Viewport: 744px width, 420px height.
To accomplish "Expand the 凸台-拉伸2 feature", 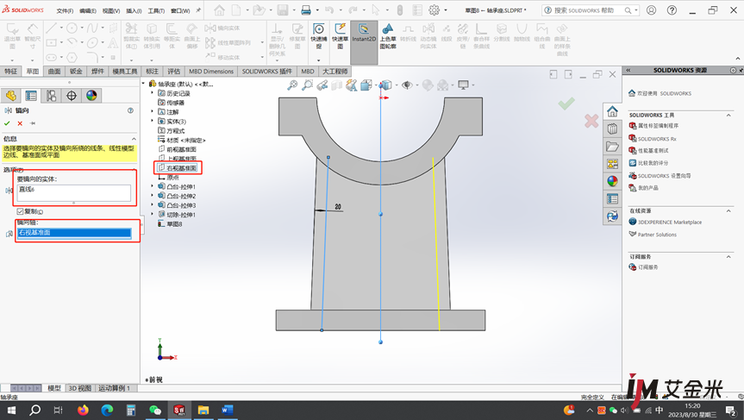I will 153,196.
